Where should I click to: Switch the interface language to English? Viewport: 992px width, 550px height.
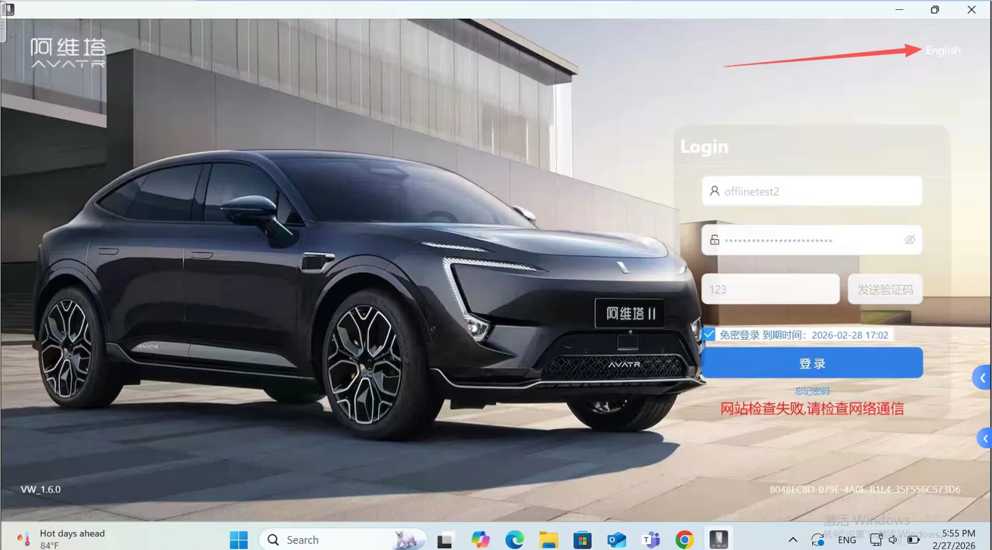click(942, 50)
